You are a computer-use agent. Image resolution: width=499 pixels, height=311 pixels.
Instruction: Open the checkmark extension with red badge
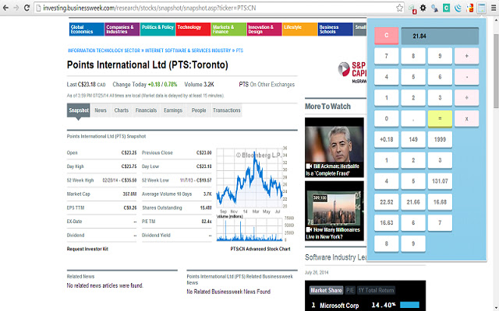tap(412, 9)
